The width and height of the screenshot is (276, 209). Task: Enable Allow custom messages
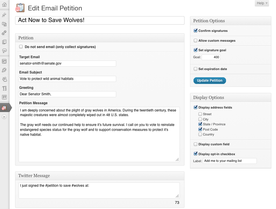coord(196,41)
